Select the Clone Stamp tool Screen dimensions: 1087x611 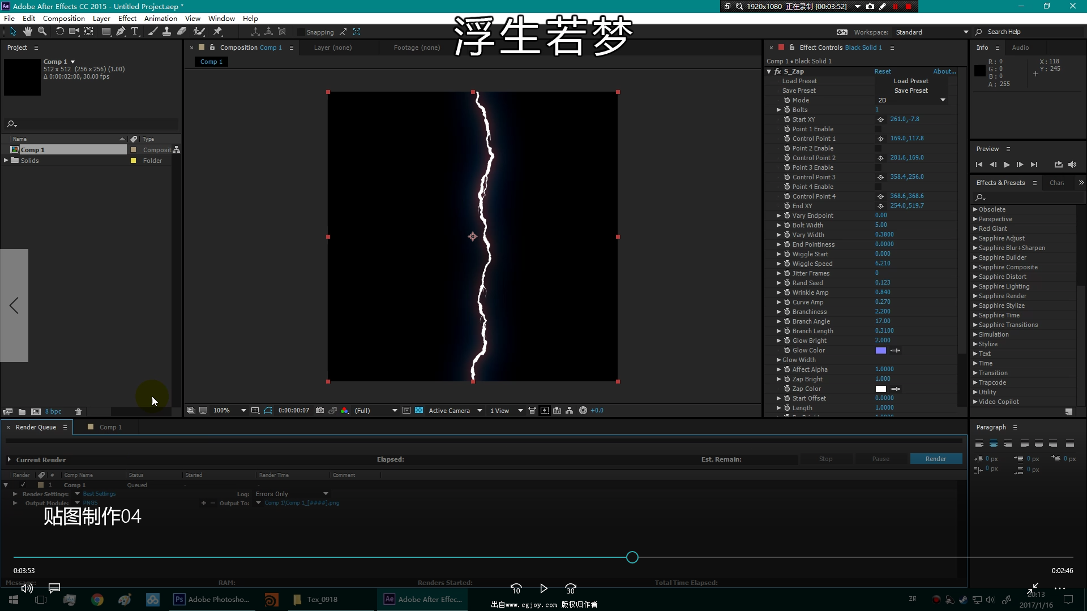click(x=166, y=32)
